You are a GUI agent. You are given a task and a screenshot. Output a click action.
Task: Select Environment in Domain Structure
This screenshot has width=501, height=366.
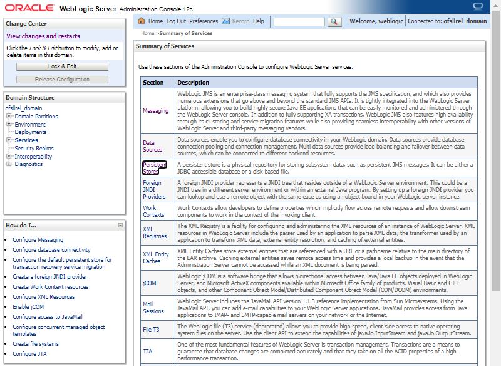30,124
